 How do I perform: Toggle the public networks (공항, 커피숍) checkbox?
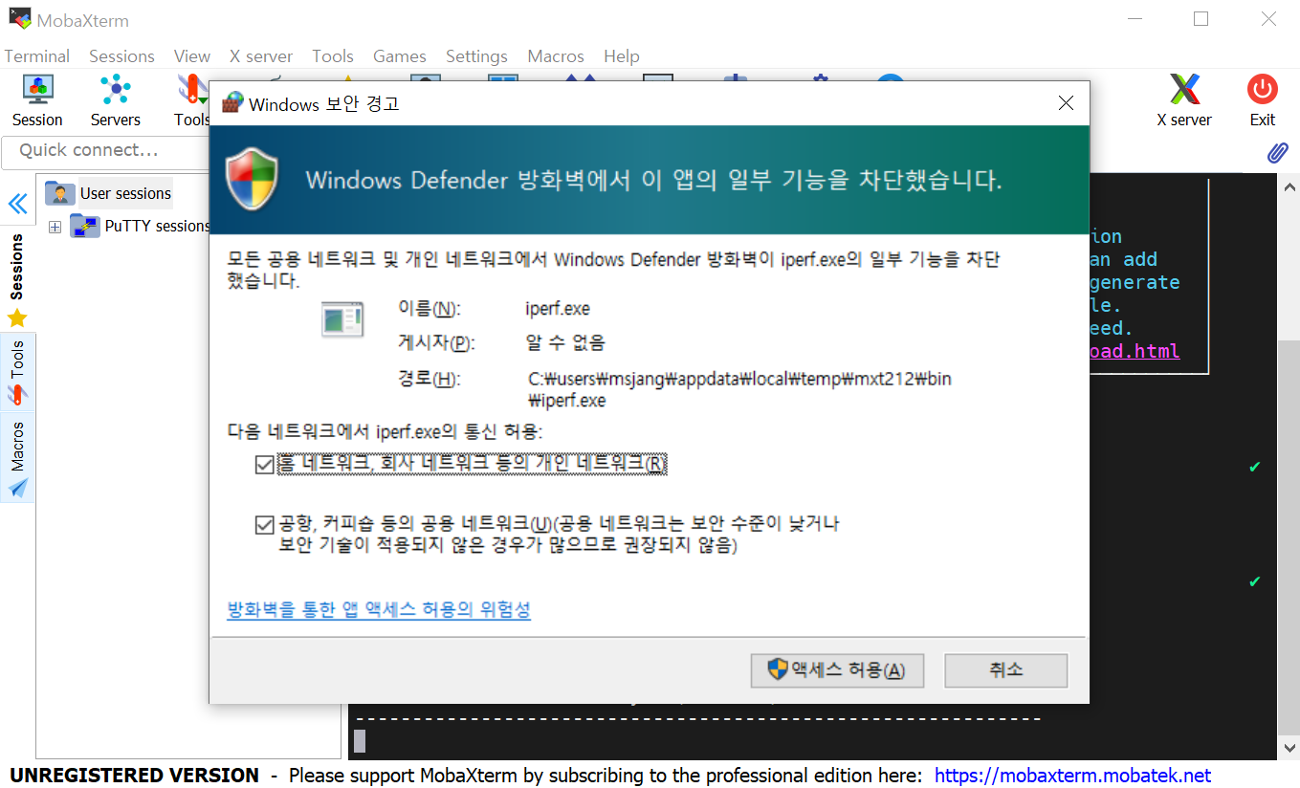pyautogui.click(x=264, y=524)
